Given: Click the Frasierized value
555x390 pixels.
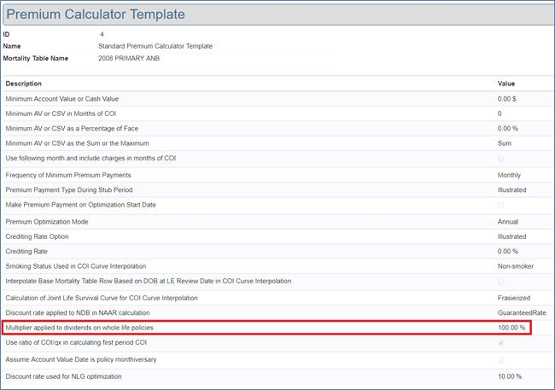Looking at the screenshot, I should pos(515,297).
